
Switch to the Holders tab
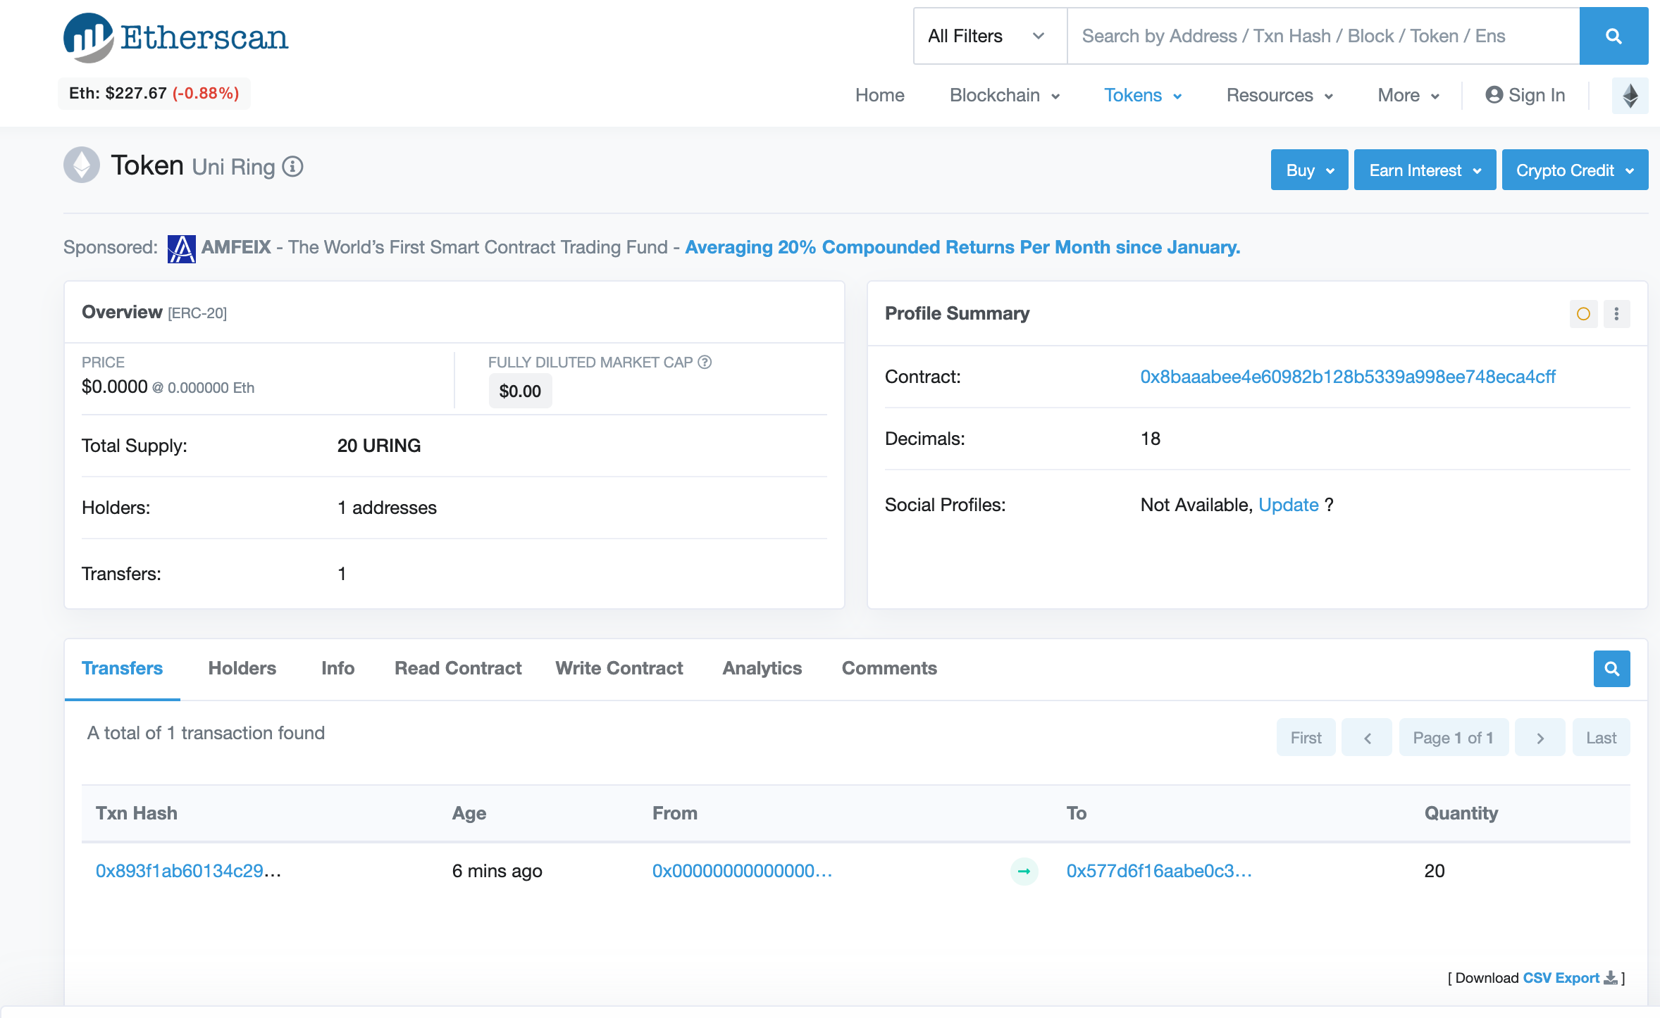[x=242, y=668]
